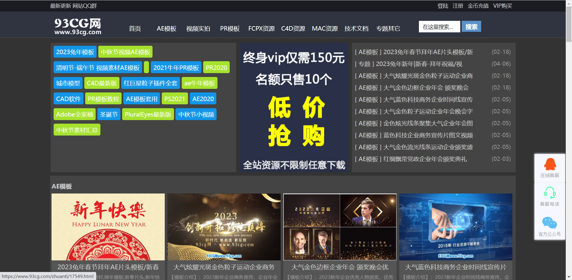Click the 93CG网 site logo
Viewport: 572px width, 280px height.
[x=78, y=26]
